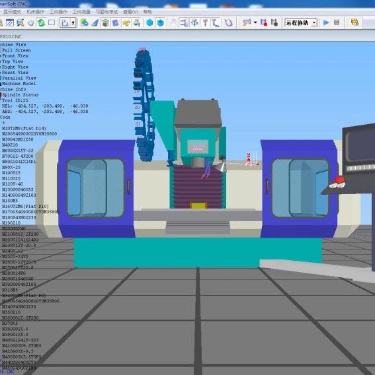This screenshot has height=375, width=375.
Task: Click the axis orientation view icon
Action: click(x=65, y=22)
